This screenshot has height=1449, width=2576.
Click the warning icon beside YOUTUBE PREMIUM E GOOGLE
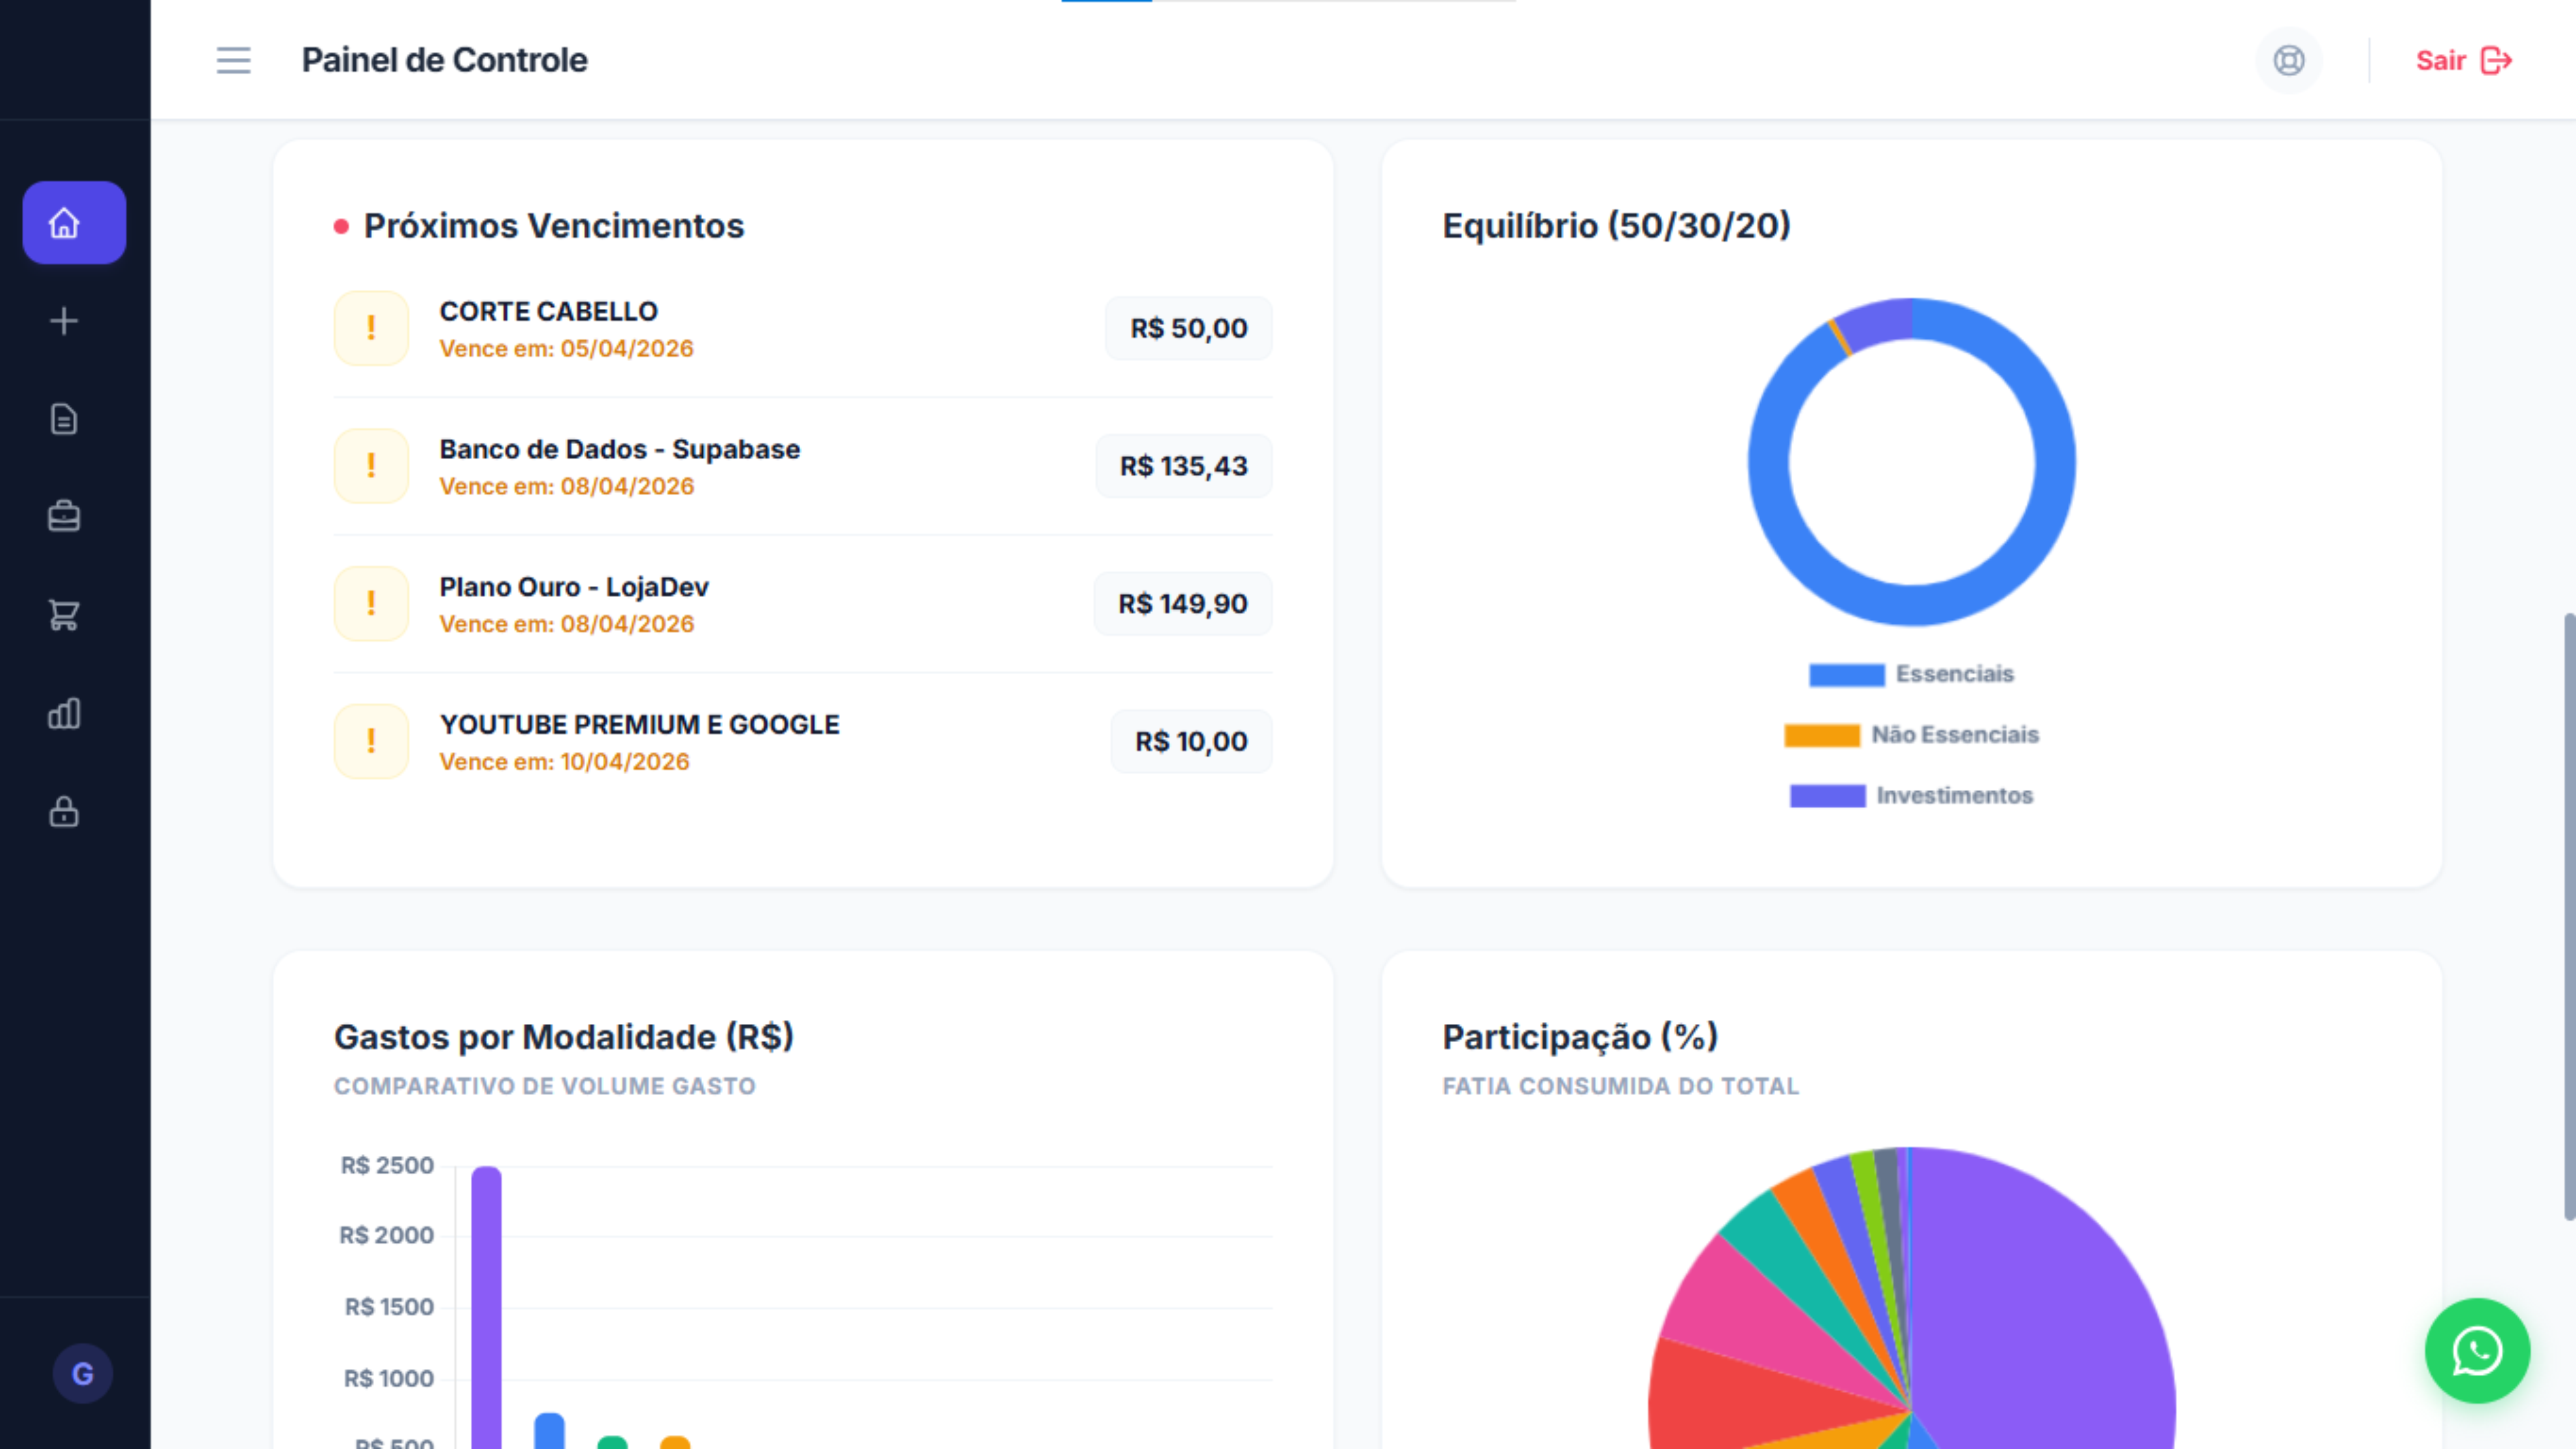pyautogui.click(x=371, y=741)
